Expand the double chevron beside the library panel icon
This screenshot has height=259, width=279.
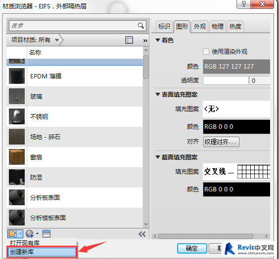click(x=145, y=40)
